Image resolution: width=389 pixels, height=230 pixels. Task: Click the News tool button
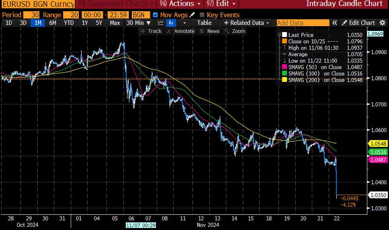pyautogui.click(x=210, y=31)
